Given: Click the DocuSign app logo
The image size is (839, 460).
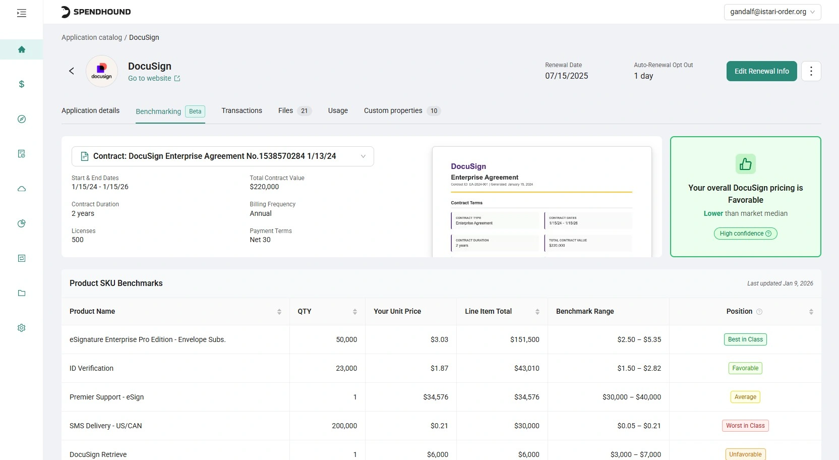Looking at the screenshot, I should (102, 71).
